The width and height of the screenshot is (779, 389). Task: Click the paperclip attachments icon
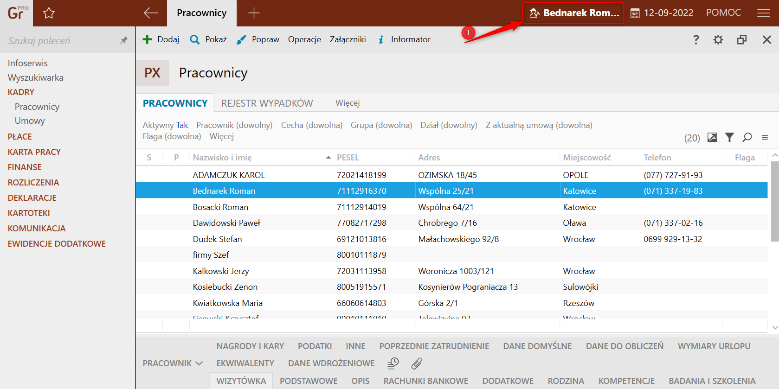click(417, 363)
